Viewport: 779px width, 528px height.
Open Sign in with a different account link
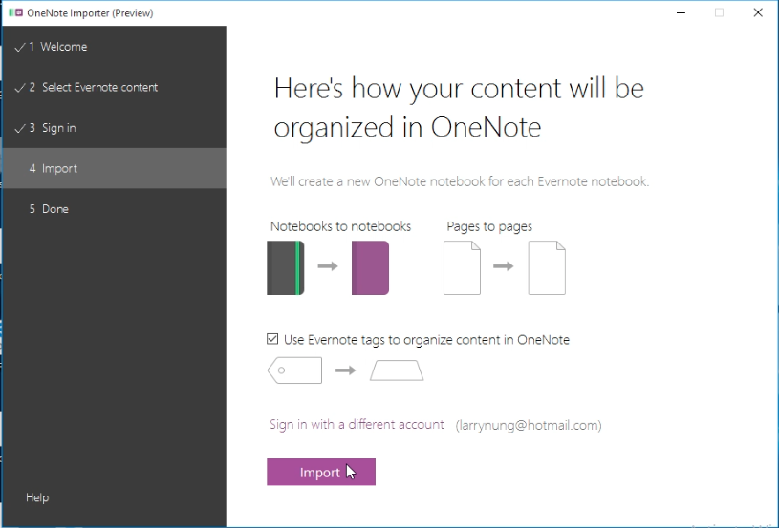point(357,424)
